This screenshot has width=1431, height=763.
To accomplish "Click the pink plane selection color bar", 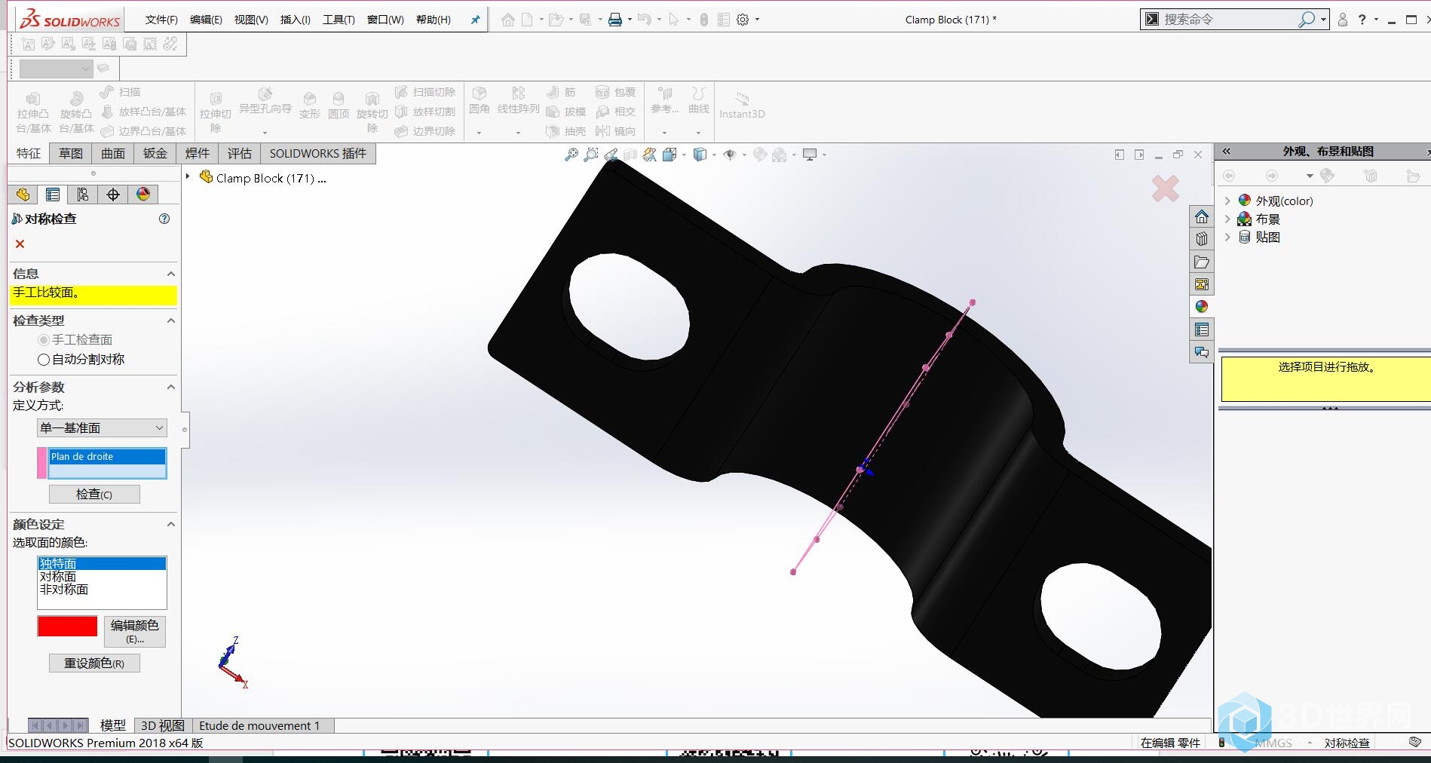I will [x=41, y=463].
